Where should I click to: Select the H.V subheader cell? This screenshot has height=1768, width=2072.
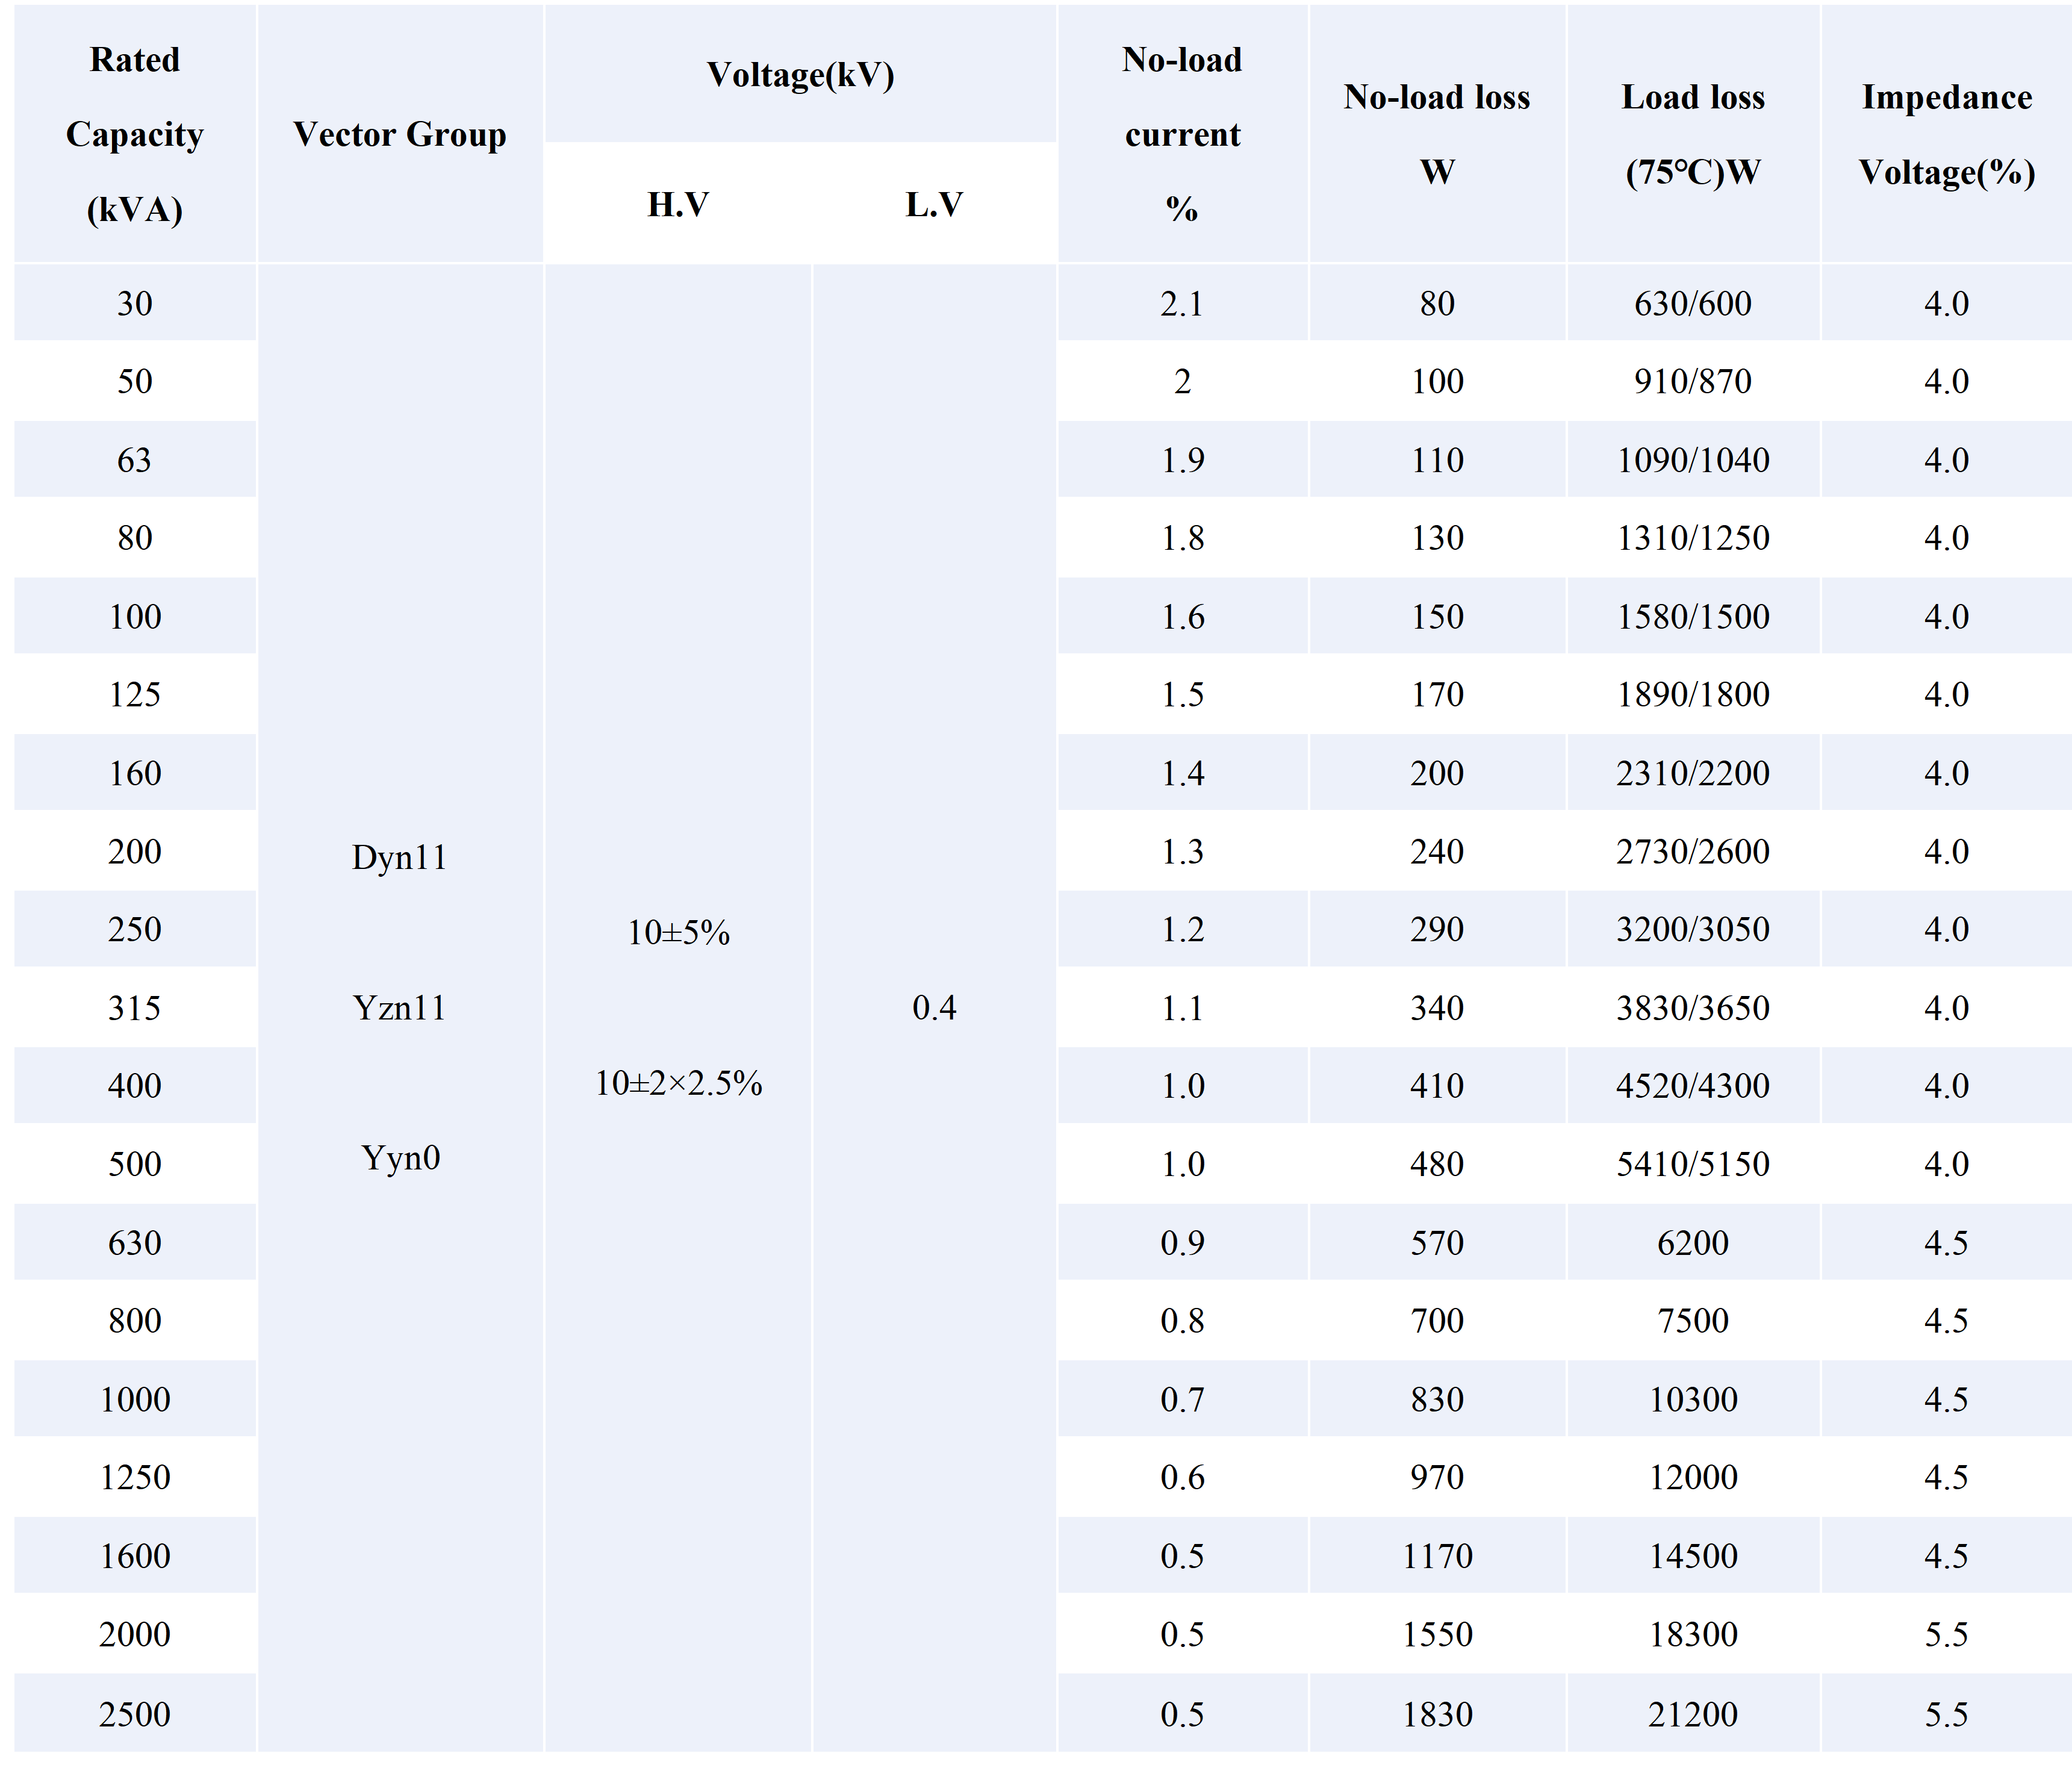tap(678, 204)
